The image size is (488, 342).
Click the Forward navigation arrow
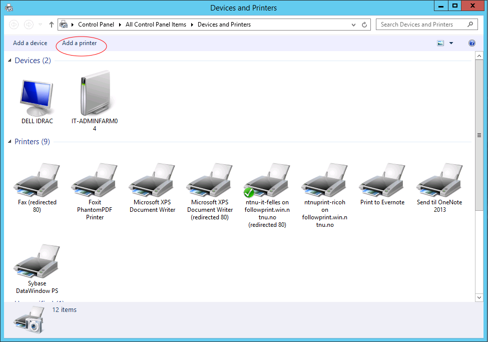[29, 25]
